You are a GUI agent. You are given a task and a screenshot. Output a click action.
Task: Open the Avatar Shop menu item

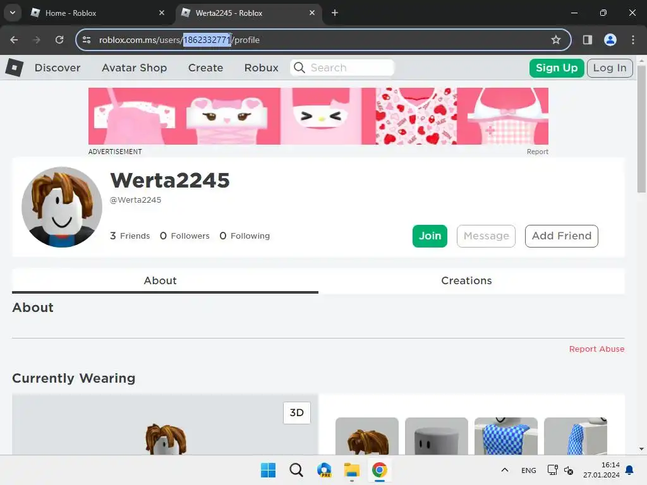[x=134, y=68]
